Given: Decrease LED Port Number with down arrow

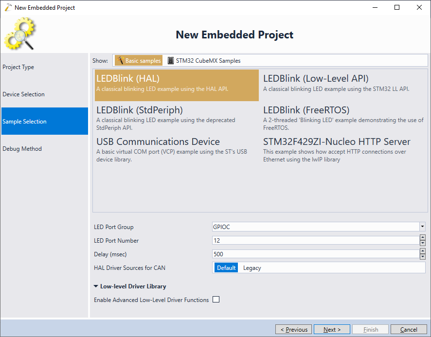Looking at the screenshot, I should point(423,243).
